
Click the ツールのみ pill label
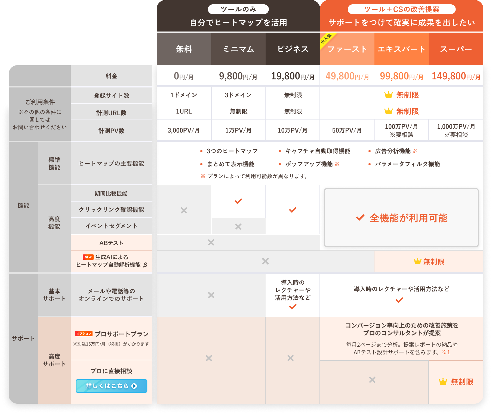point(238,9)
